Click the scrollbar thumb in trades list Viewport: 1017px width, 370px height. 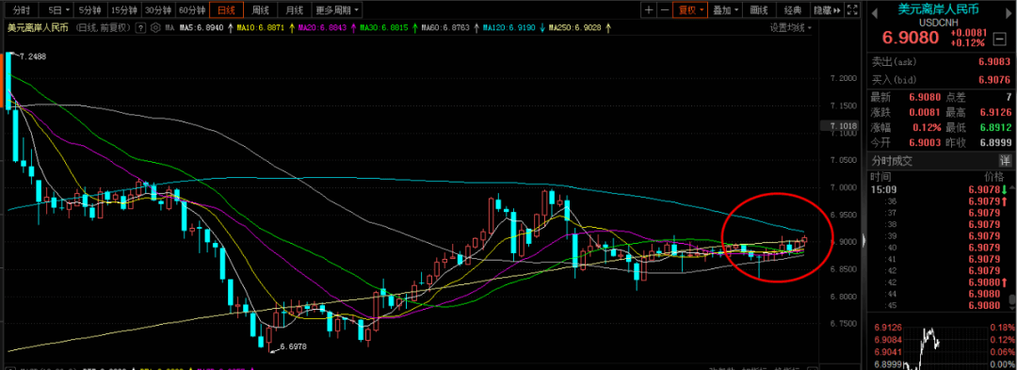click(1011, 299)
